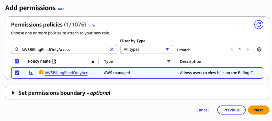
Task: Click the 1 match count text
Action: pos(183,50)
